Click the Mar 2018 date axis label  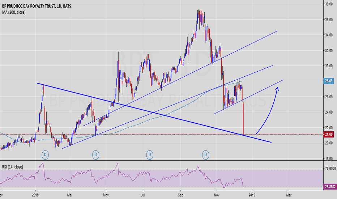[x=70, y=195]
